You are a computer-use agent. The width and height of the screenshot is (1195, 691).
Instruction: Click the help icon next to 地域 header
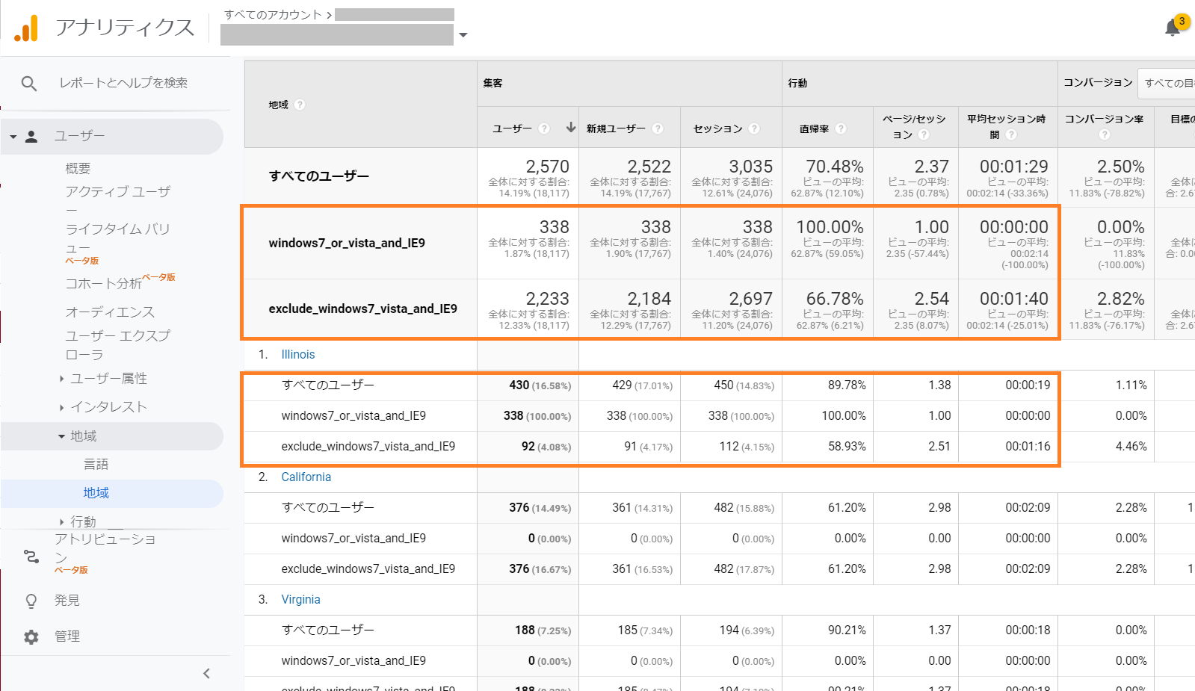click(x=300, y=105)
